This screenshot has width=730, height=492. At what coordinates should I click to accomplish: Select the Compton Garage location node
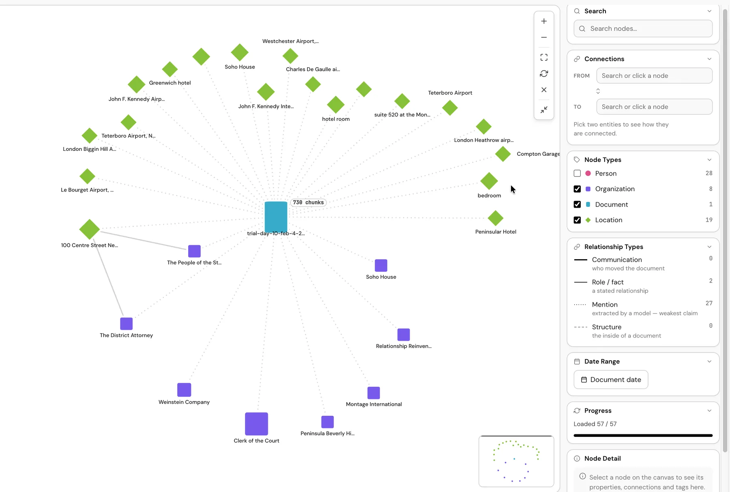point(503,154)
